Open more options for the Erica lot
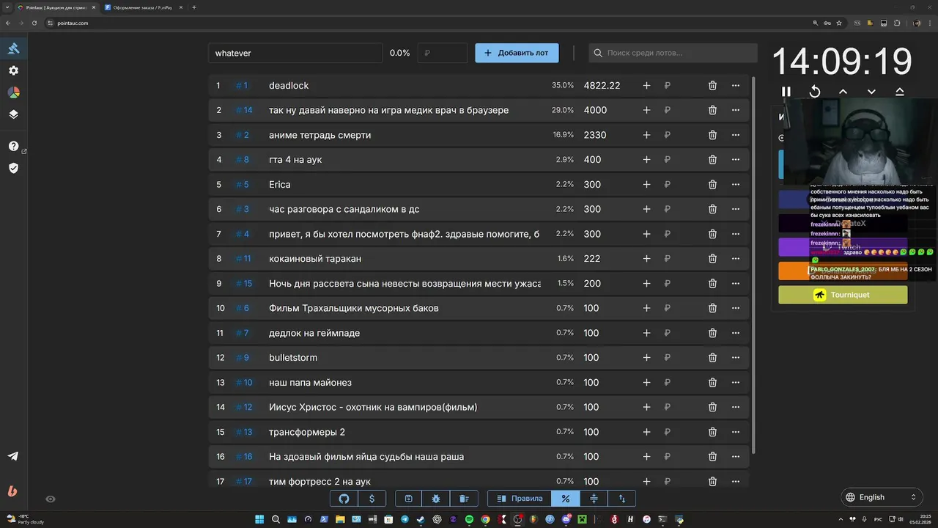Image resolution: width=938 pixels, height=528 pixels. click(x=736, y=185)
